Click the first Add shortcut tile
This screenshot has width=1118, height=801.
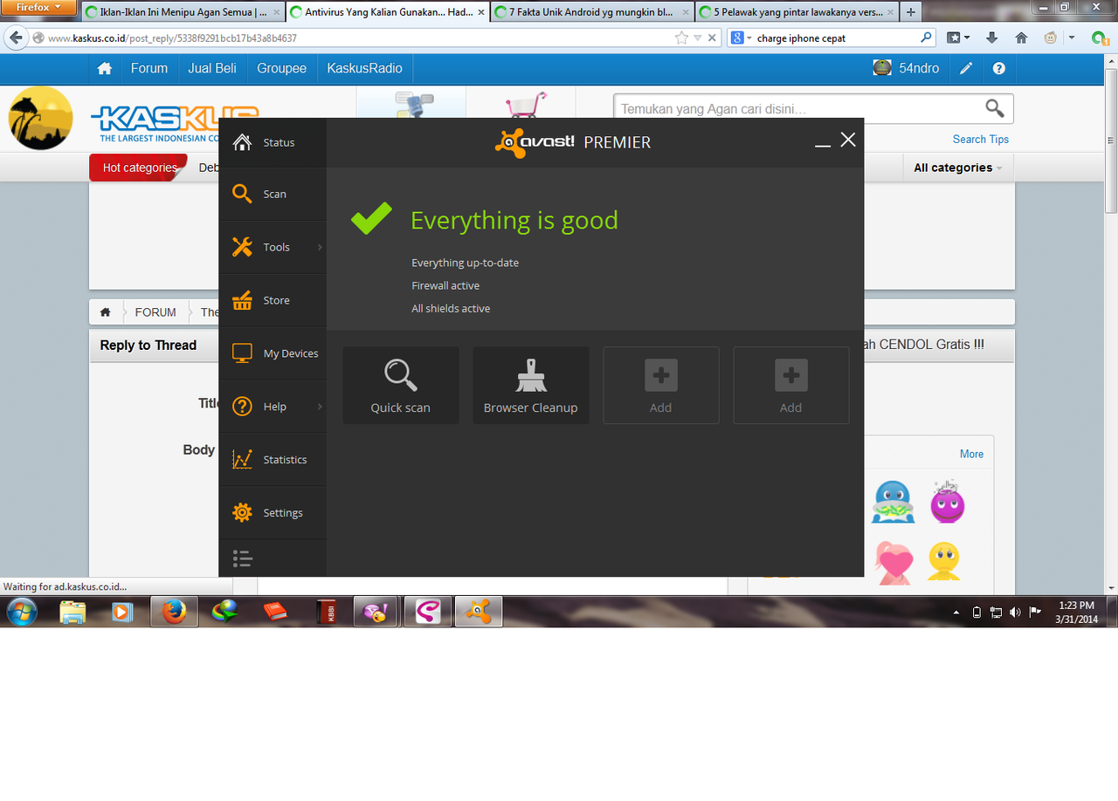pos(661,386)
